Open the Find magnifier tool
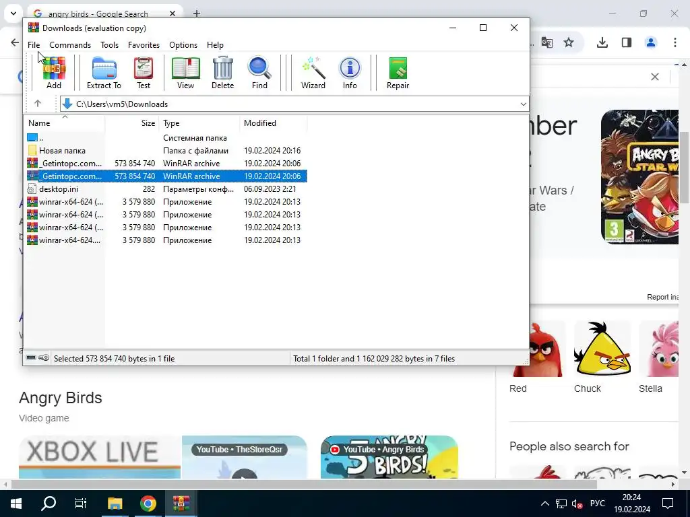Screen dimensions: 690x517 [x=259, y=73]
